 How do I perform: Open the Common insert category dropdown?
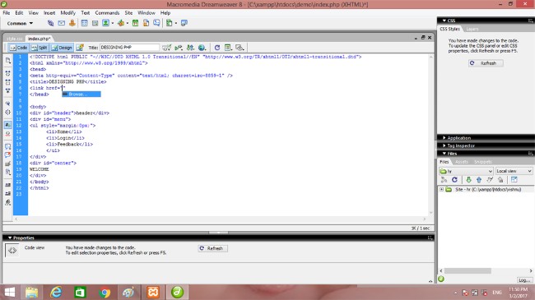20,24
